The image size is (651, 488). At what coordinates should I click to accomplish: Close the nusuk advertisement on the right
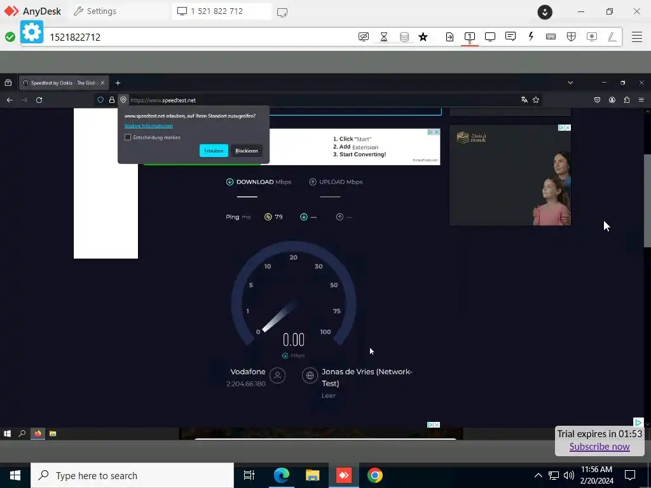568,128
